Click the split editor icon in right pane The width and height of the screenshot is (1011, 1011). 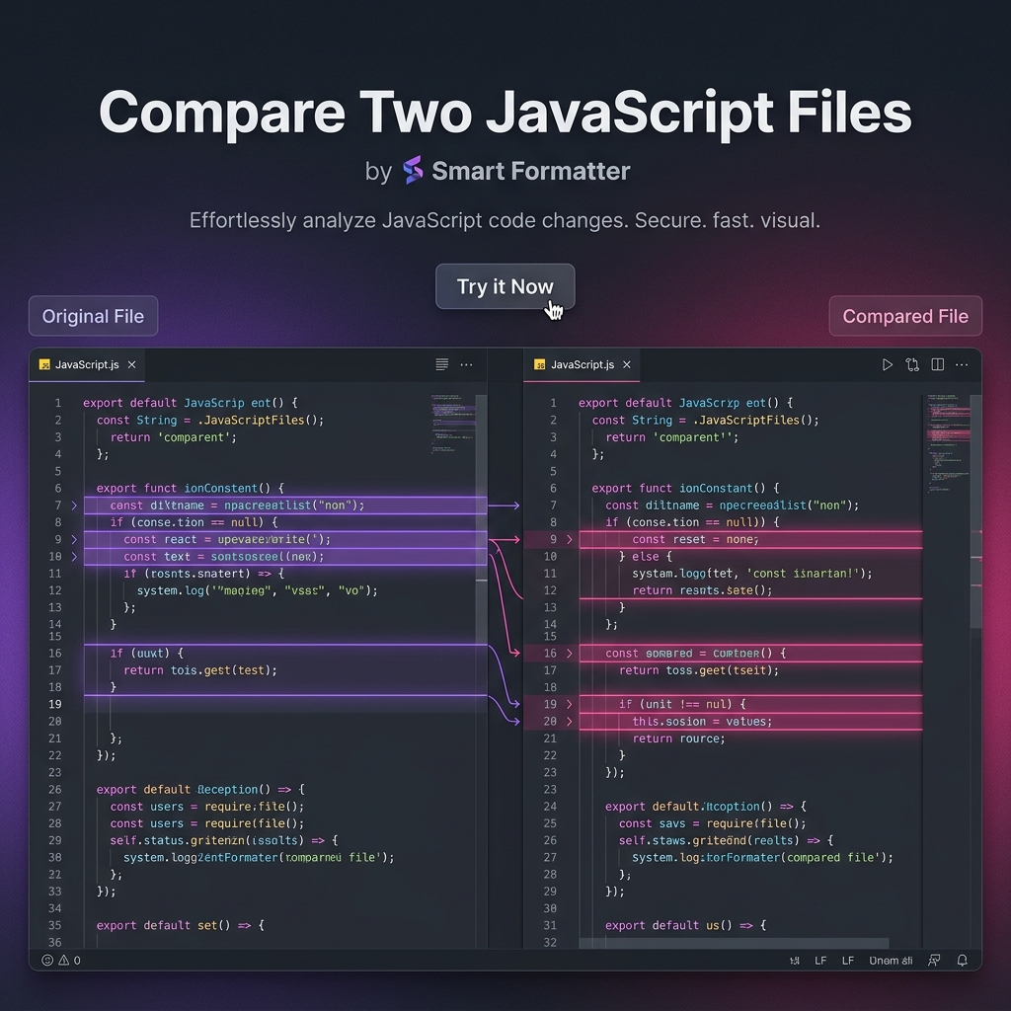tap(938, 364)
